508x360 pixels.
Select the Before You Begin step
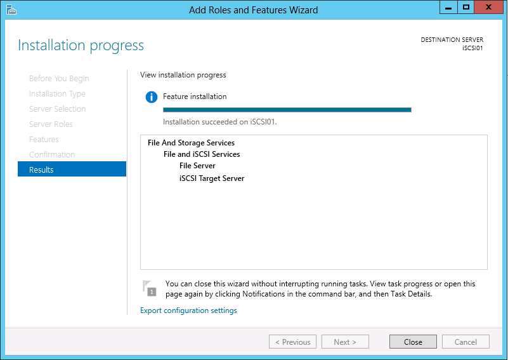click(x=59, y=79)
